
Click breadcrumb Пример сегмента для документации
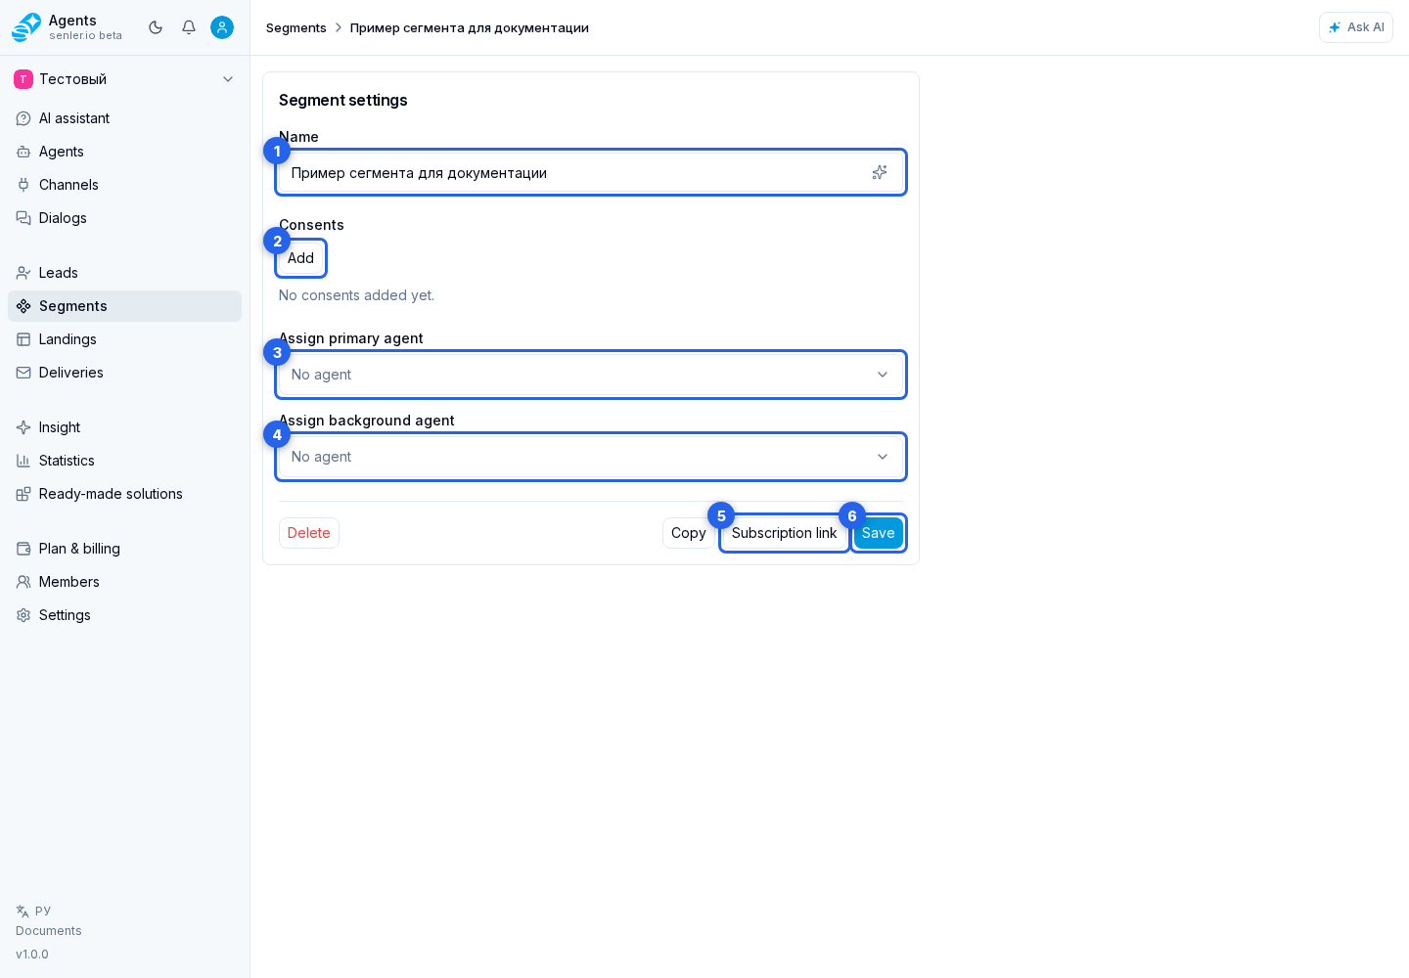coord(470,27)
